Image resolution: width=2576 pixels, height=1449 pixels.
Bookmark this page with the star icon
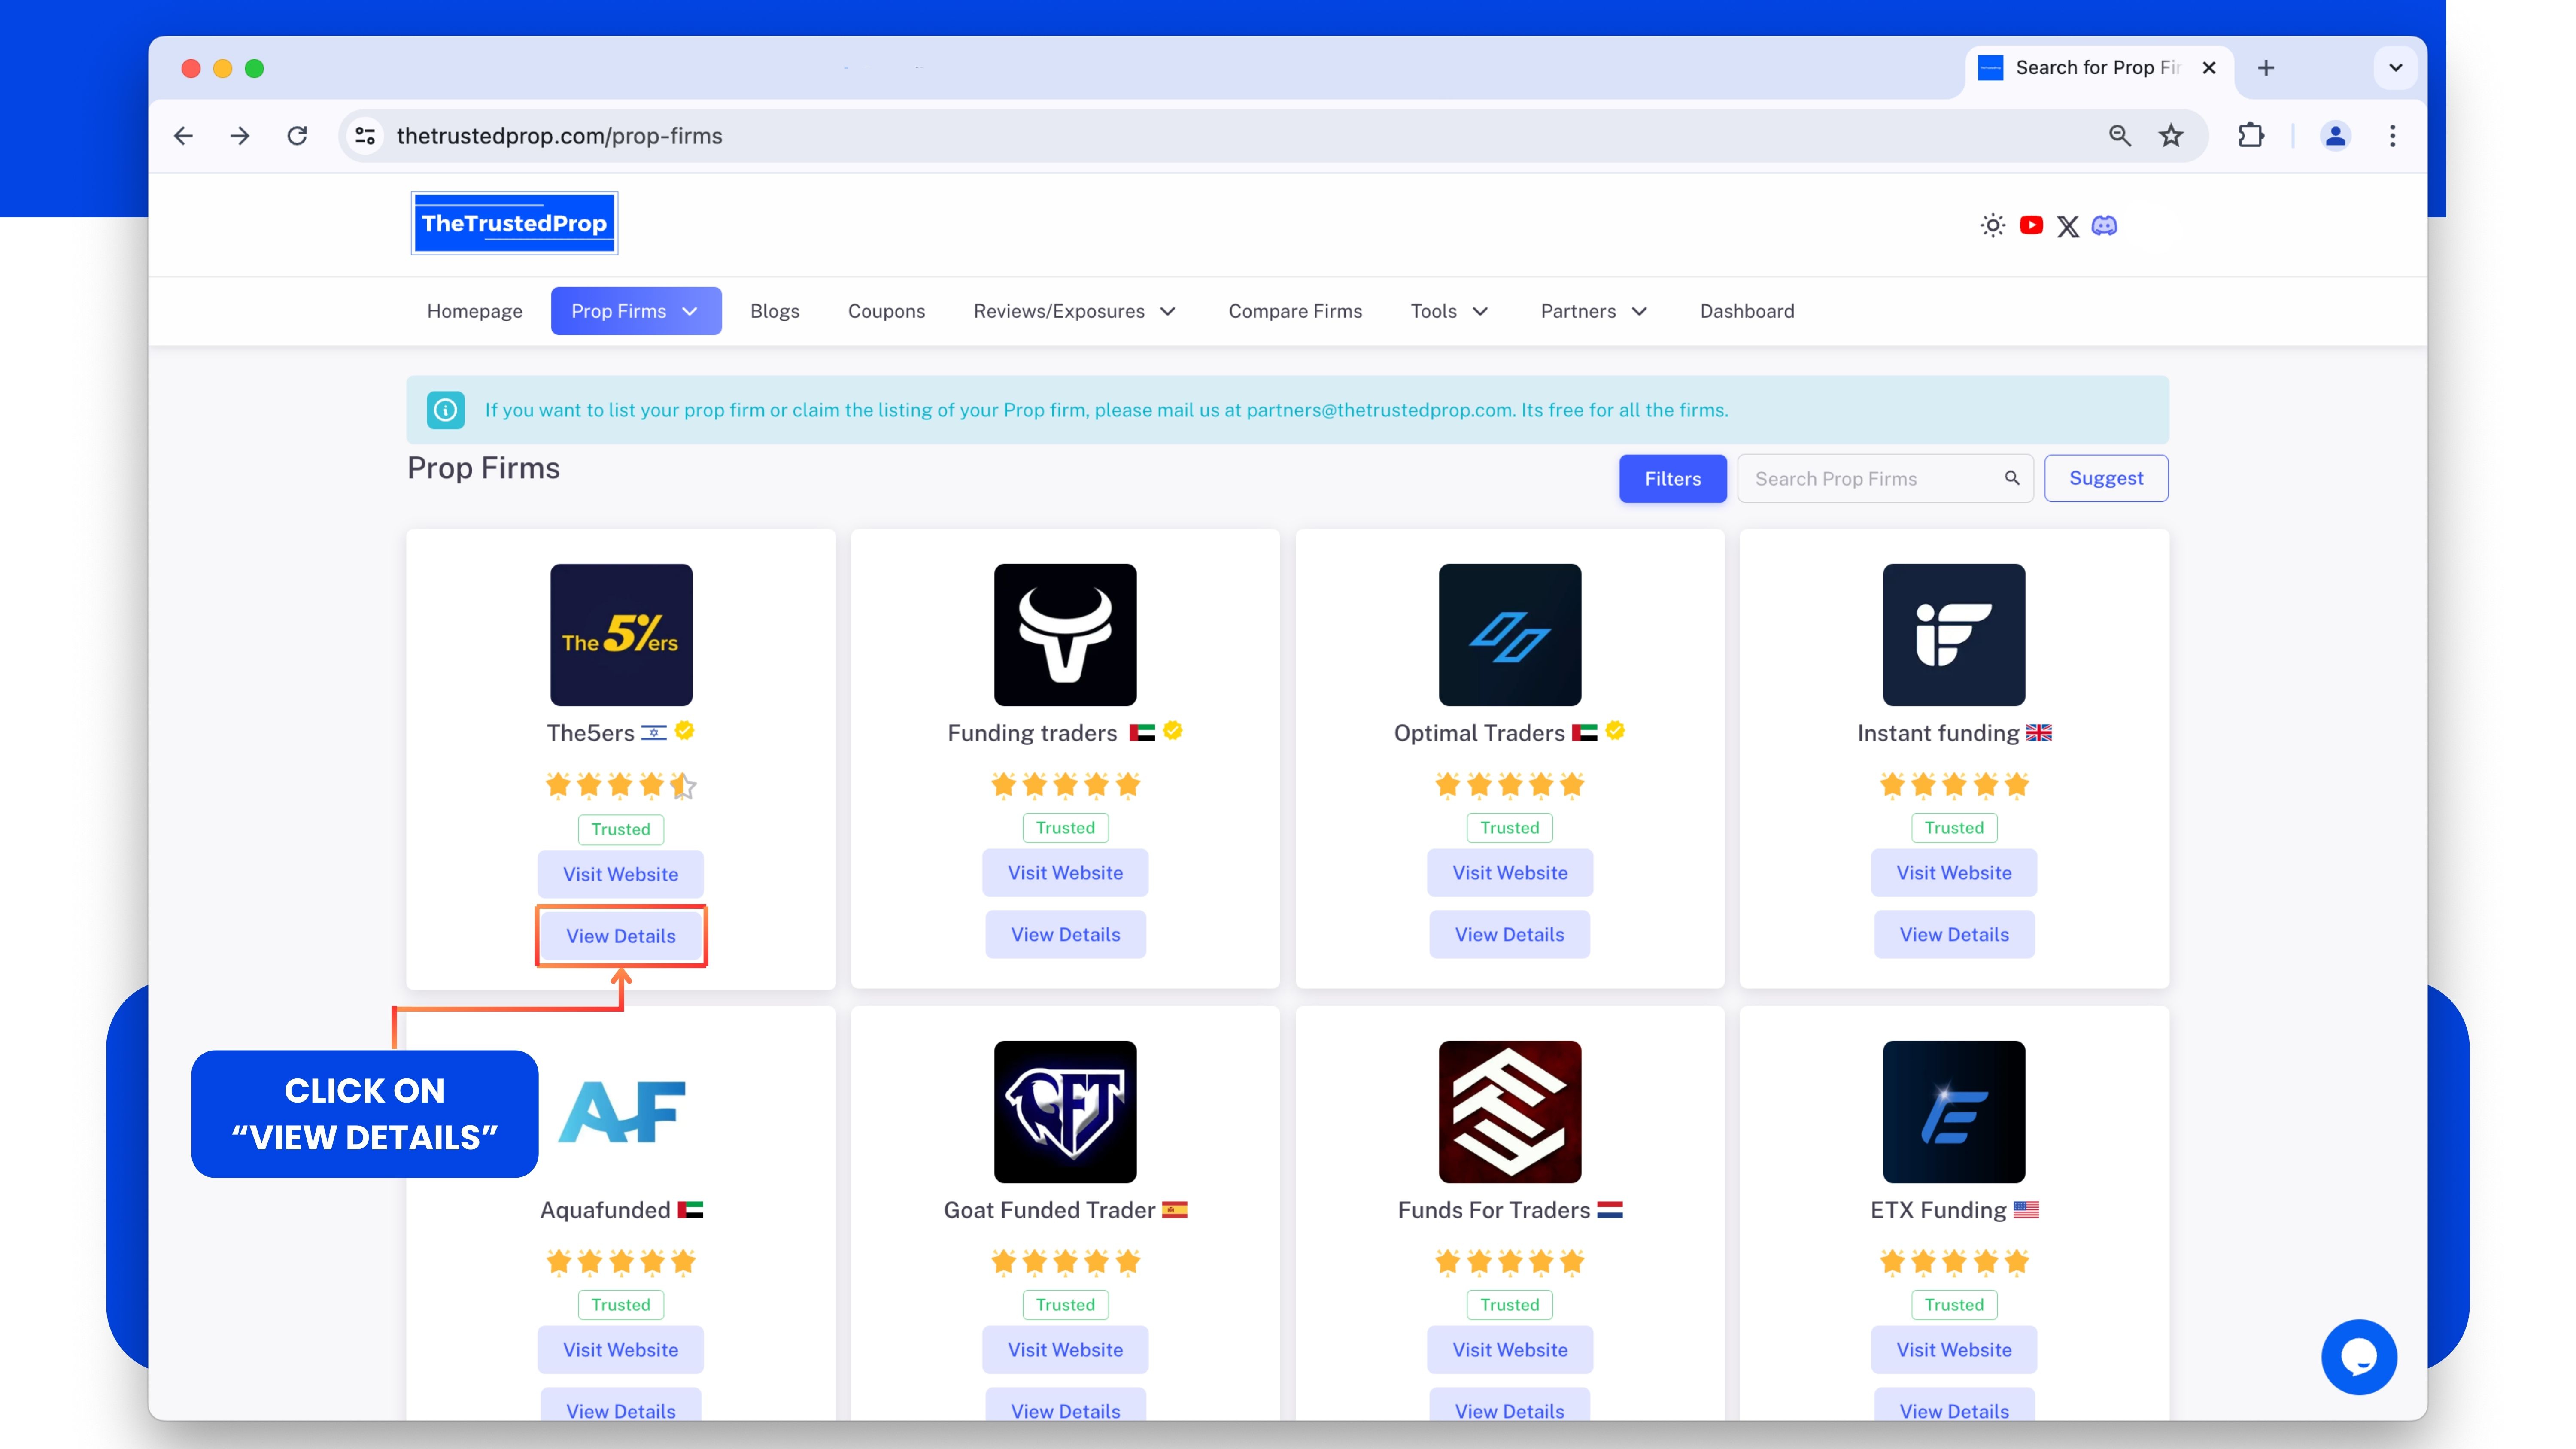[x=2171, y=136]
